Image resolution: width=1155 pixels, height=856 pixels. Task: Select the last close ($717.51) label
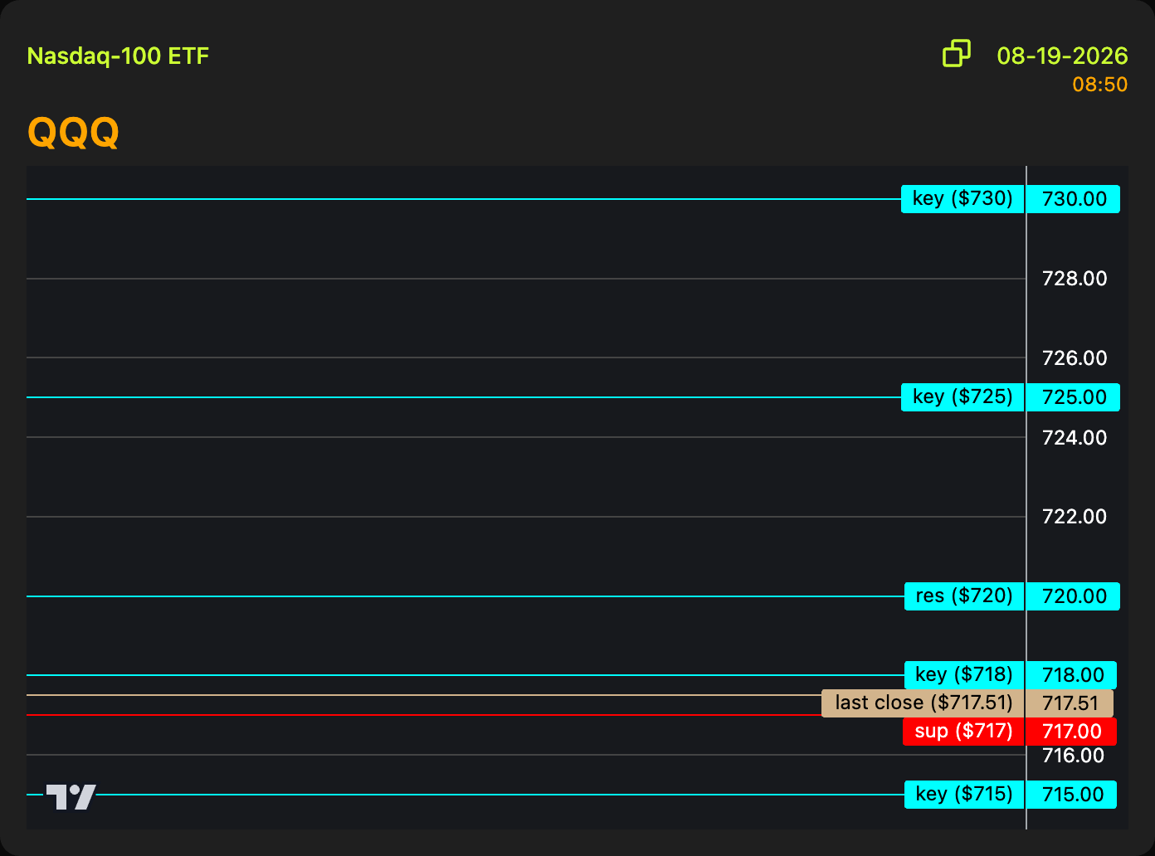[x=924, y=703]
